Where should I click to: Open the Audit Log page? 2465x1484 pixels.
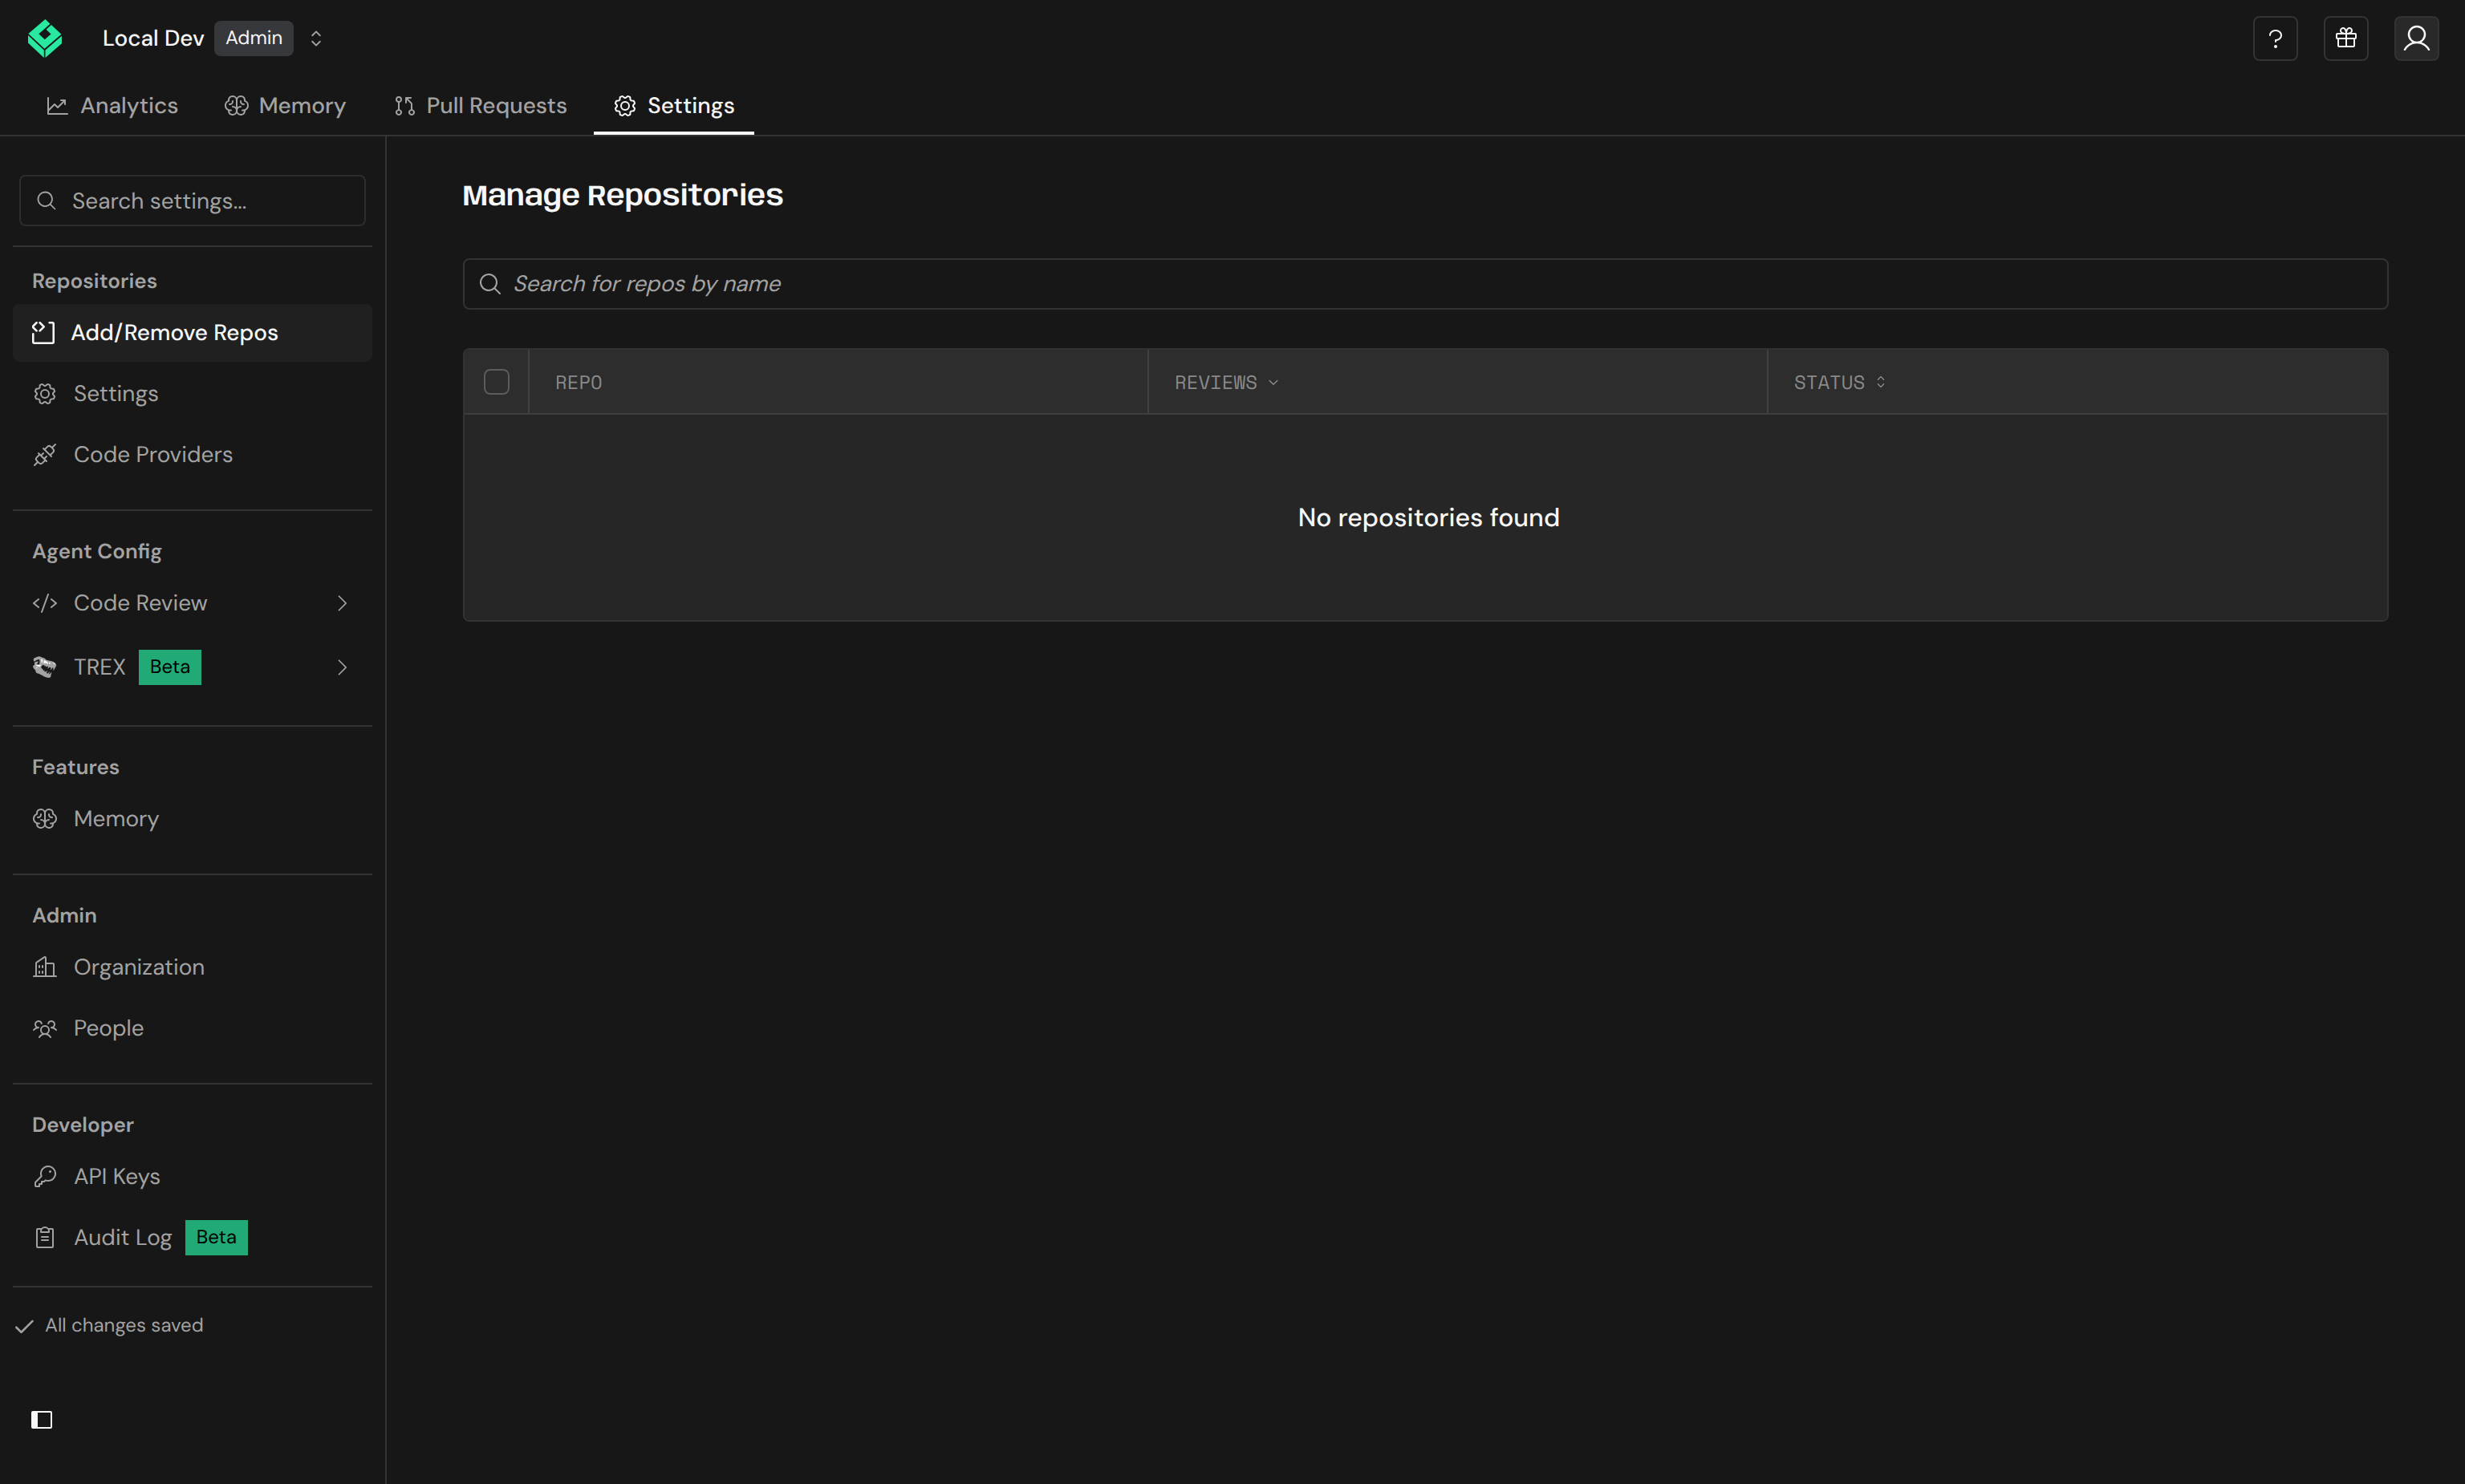tap(193, 1238)
